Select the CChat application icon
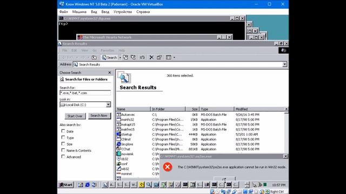Screen dimensions: 346x194 (x=119, y=149)
